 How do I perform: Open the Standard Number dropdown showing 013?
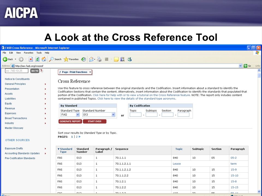pyautogui.click(x=99, y=115)
